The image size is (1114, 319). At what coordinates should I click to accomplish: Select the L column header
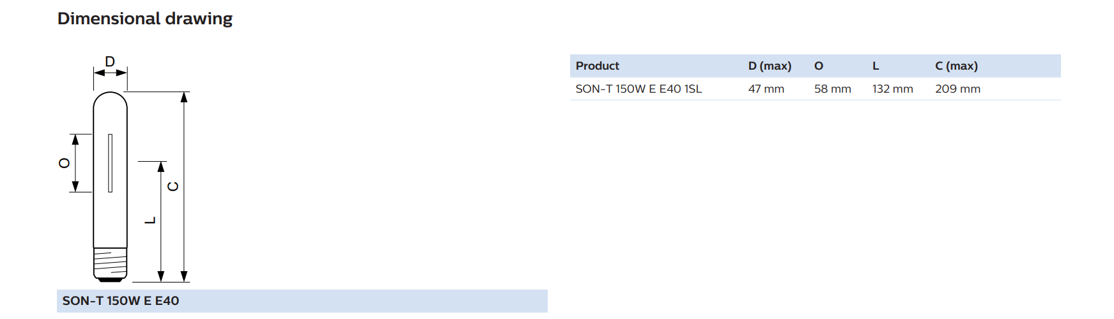tap(876, 66)
